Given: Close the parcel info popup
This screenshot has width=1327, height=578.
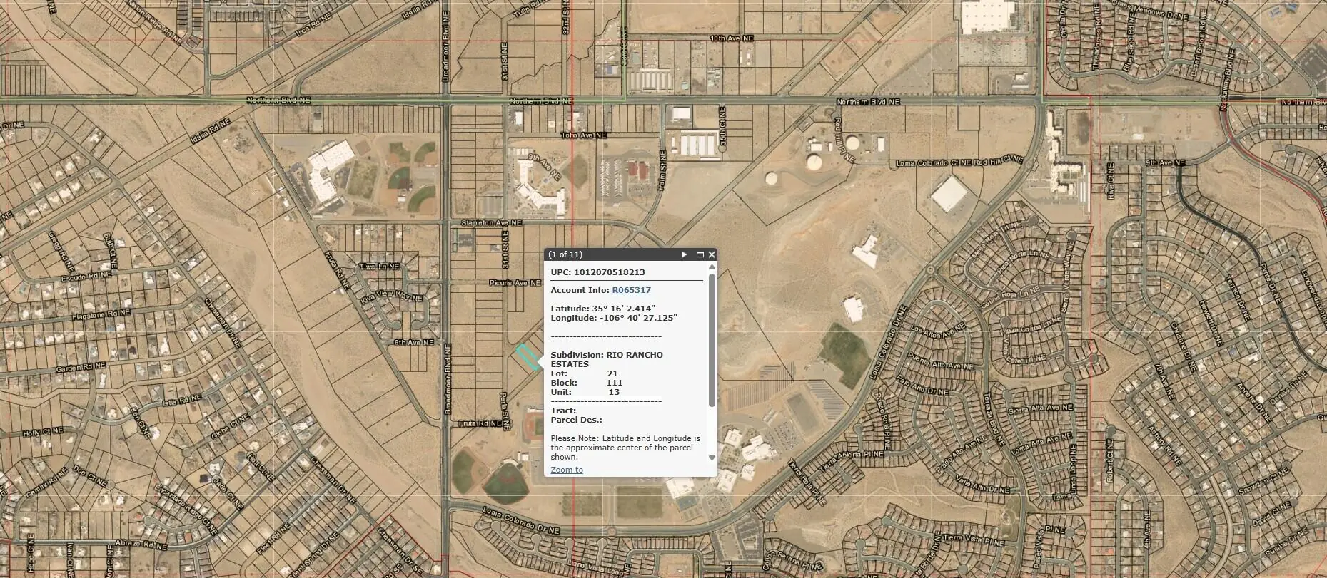Looking at the screenshot, I should [x=711, y=254].
